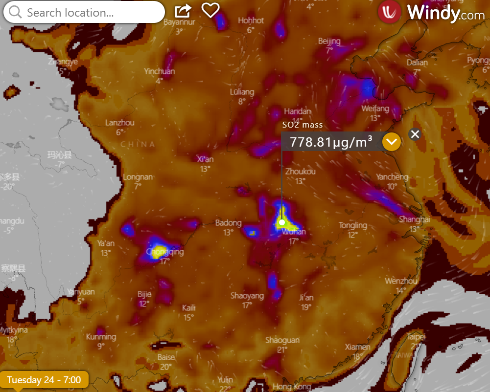
Task: Select the white picker dot near Wuhan
Action: pos(282,222)
